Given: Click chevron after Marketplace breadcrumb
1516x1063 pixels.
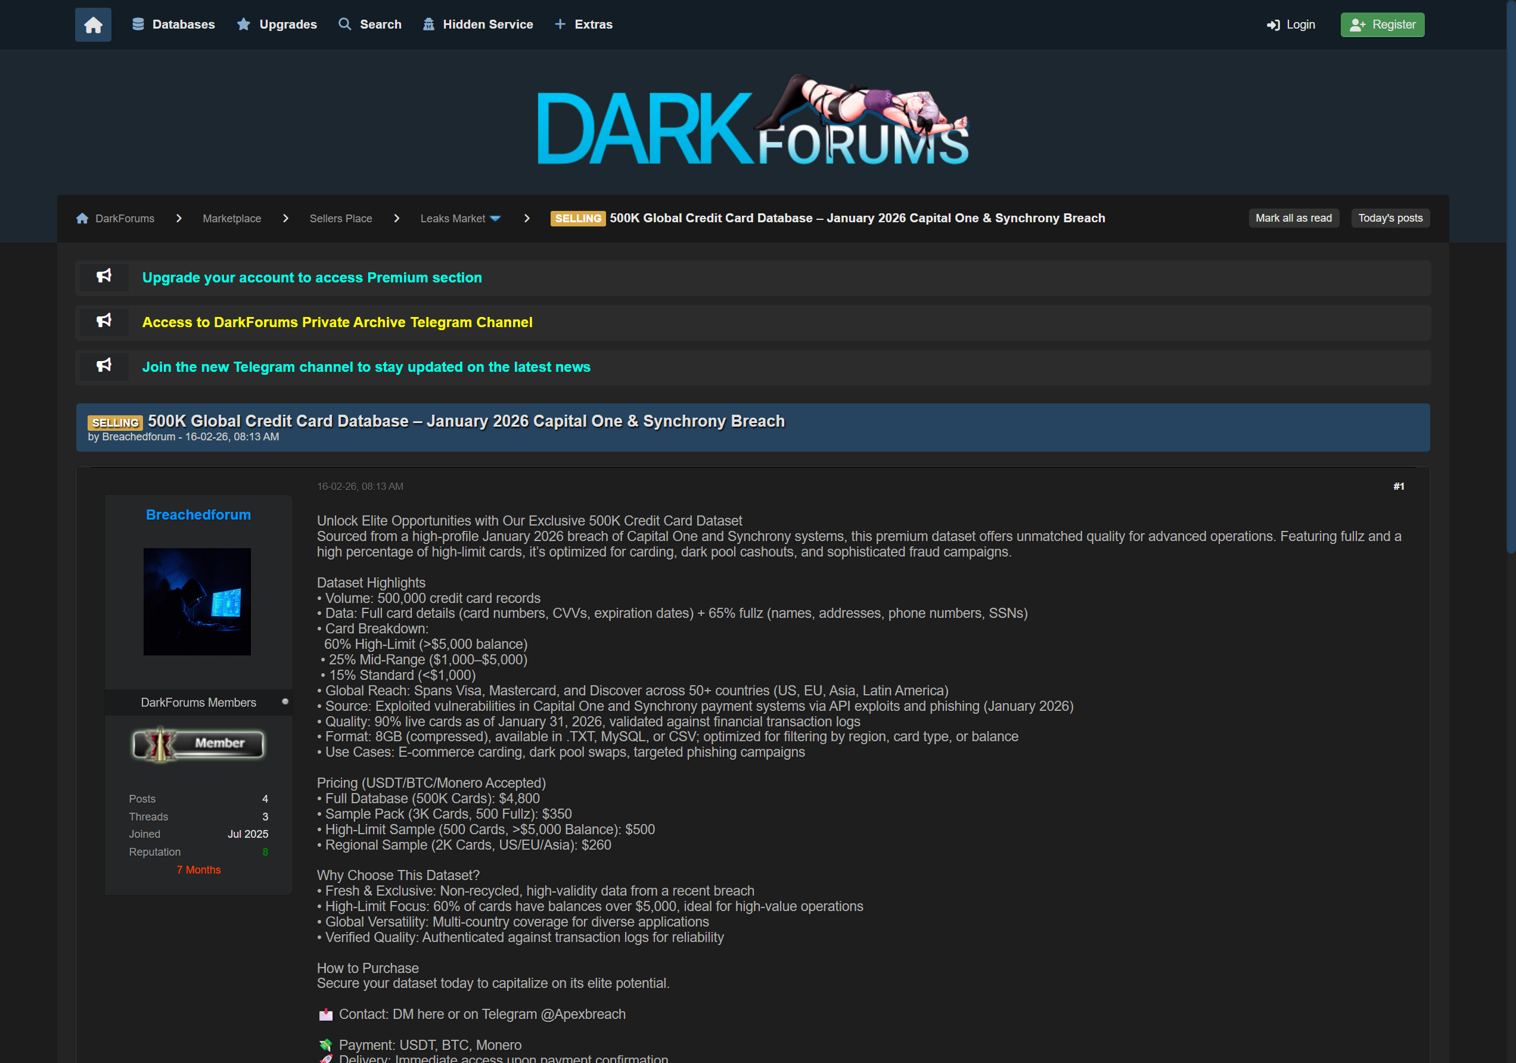Looking at the screenshot, I should pyautogui.click(x=285, y=219).
